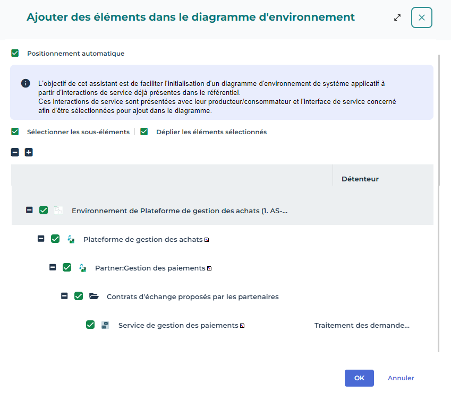Click the expand all plus icon
Viewport: 451px width, 402px height.
pyautogui.click(x=29, y=152)
